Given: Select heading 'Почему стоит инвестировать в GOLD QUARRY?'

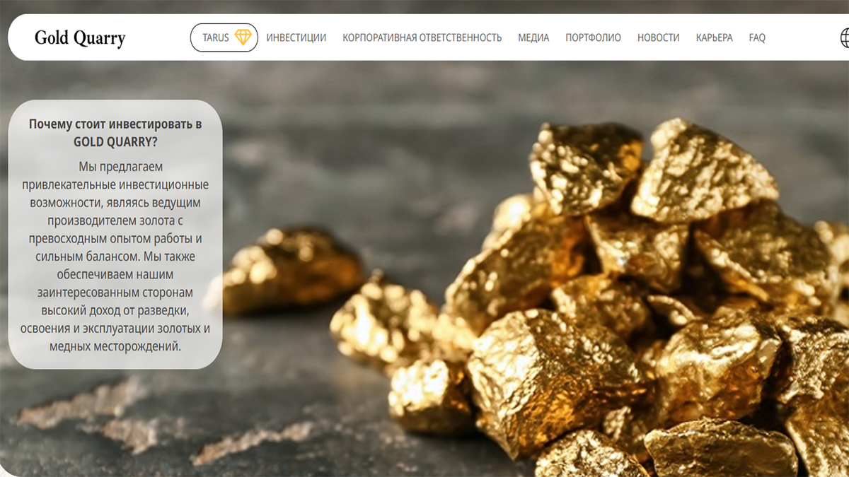Looking at the screenshot, I should pos(115,132).
